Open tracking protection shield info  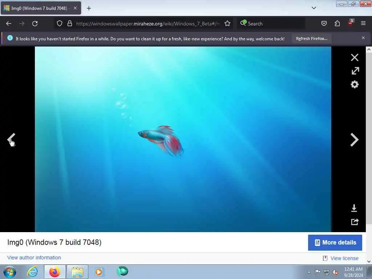pos(60,24)
